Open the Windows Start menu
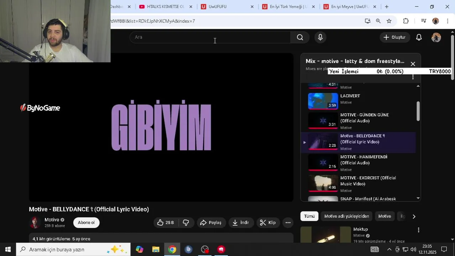The height and width of the screenshot is (256, 455). pos(8,249)
